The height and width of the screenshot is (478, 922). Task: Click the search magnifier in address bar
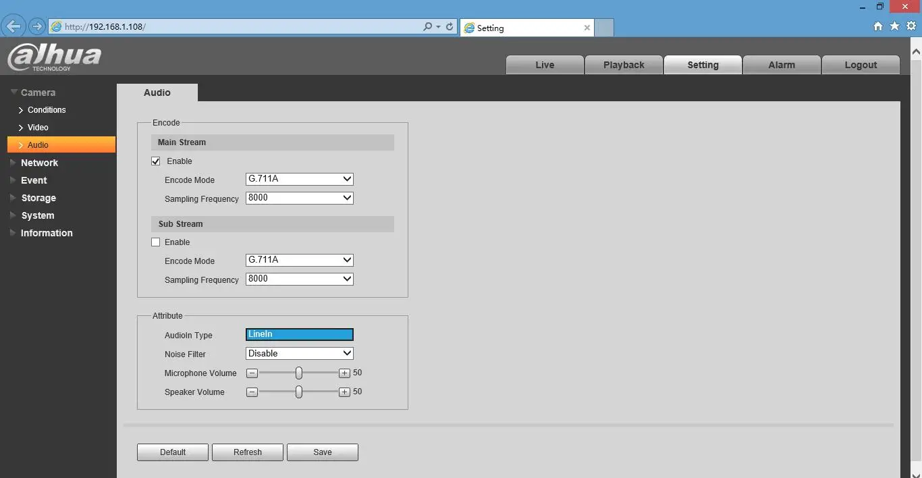[x=427, y=27]
